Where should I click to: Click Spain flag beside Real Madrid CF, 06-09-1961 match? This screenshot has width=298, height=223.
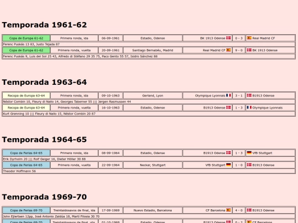pos(249,38)
